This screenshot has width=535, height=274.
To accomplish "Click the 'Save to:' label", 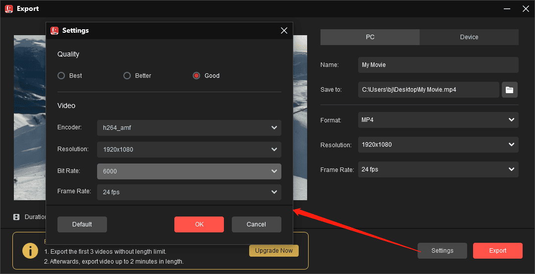I will point(331,90).
